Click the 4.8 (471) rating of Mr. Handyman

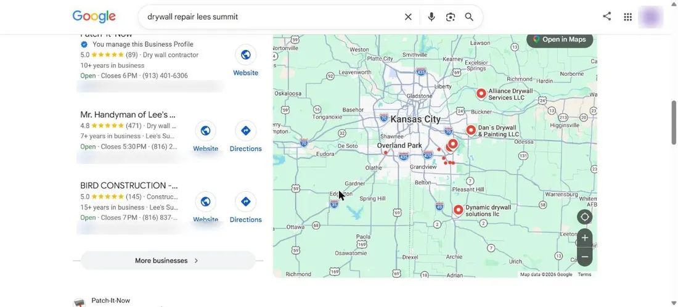[111, 126]
